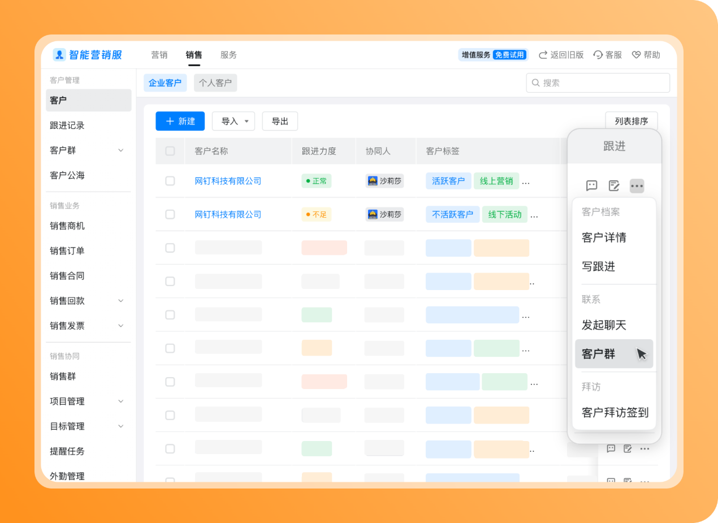The image size is (718, 523).
Task: Click the magnifier icon in search box
Action: point(535,83)
